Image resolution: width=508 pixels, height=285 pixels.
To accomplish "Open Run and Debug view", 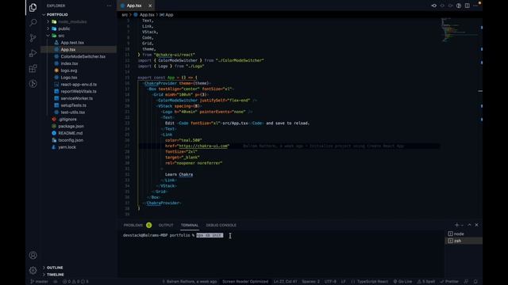I will 33,53.
